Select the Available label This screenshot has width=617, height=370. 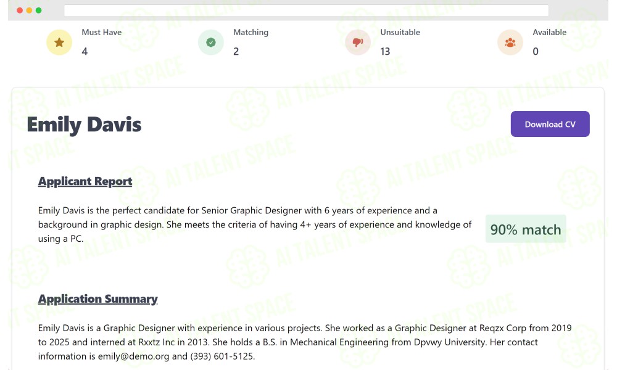549,32
